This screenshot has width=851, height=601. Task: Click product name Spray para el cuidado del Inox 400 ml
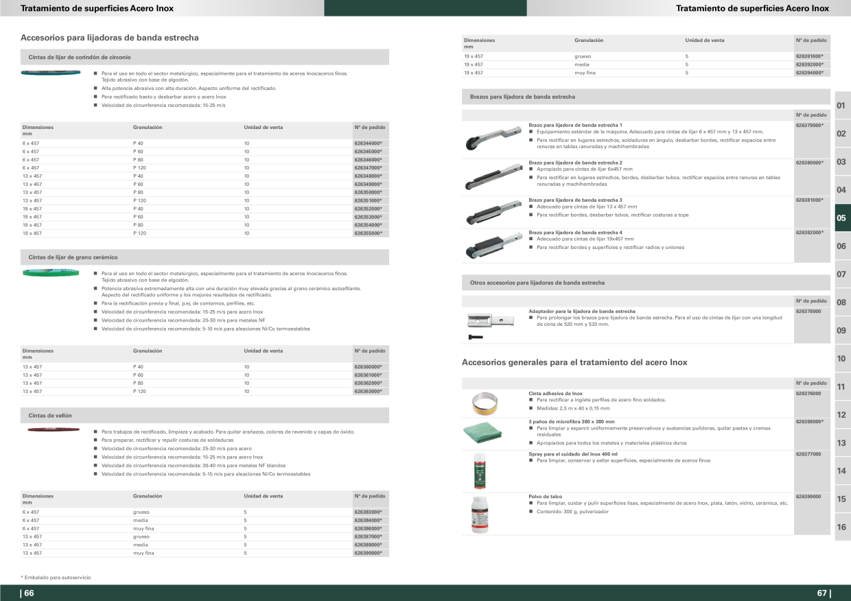(x=573, y=454)
